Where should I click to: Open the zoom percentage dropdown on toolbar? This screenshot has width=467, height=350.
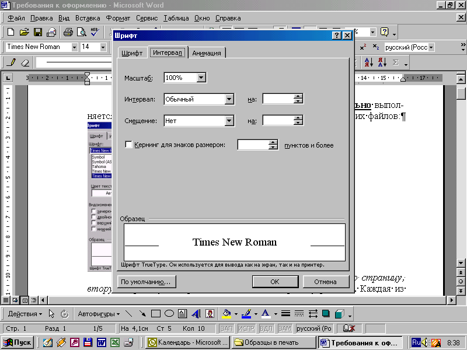coord(372,32)
